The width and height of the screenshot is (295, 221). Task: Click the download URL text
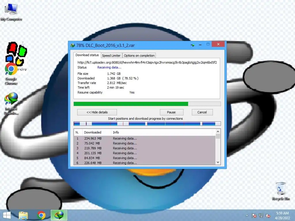point(147,62)
